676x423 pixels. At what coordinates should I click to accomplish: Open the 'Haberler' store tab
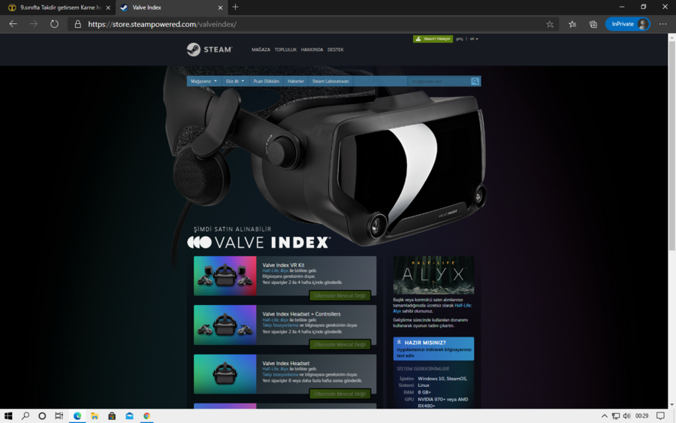point(296,81)
